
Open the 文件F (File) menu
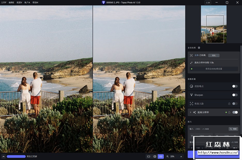(4, 2)
